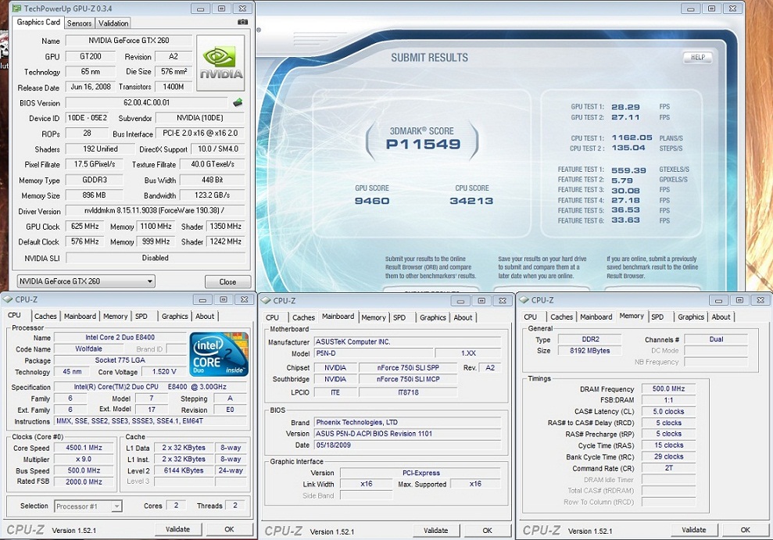Click OK in the Memory tab window

pyautogui.click(x=746, y=530)
